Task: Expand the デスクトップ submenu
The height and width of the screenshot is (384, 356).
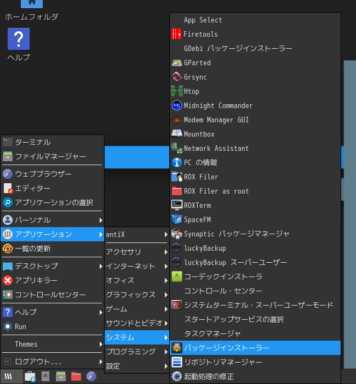Action: (x=53, y=266)
